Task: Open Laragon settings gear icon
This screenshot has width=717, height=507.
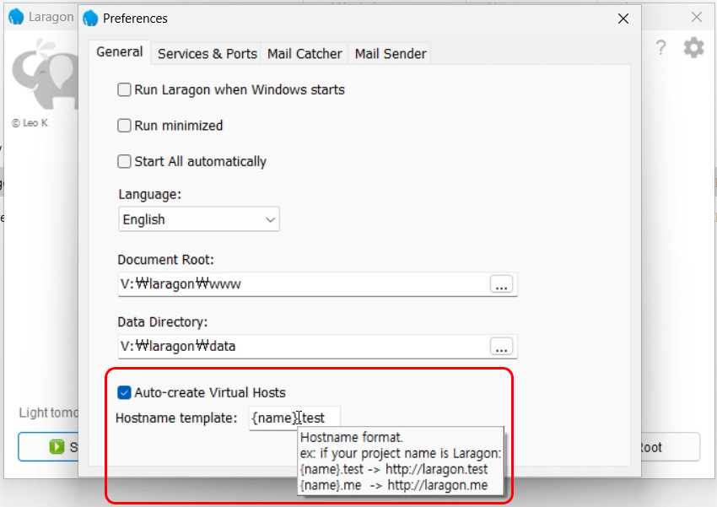Action: click(x=693, y=47)
